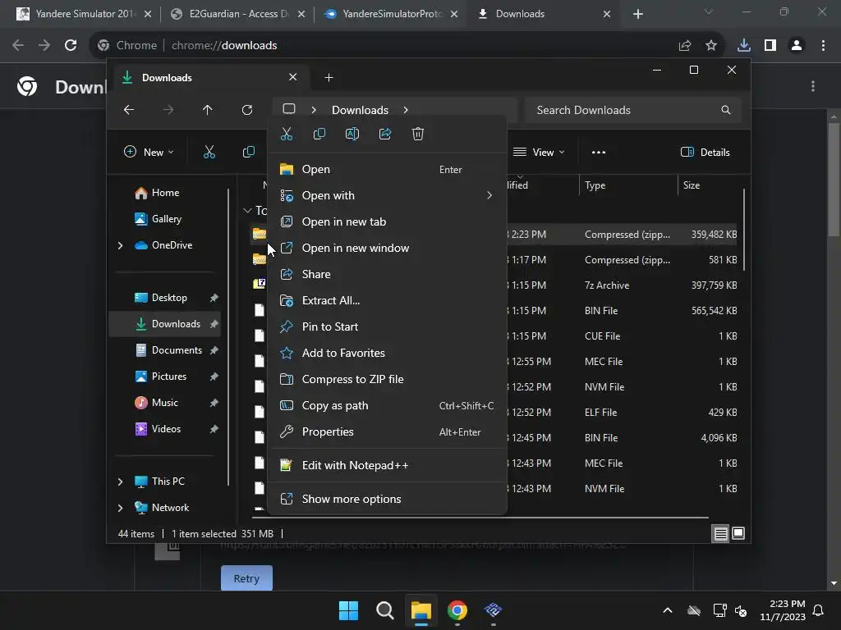Toggle the Details pane
This screenshot has width=841, height=630.
pos(705,152)
